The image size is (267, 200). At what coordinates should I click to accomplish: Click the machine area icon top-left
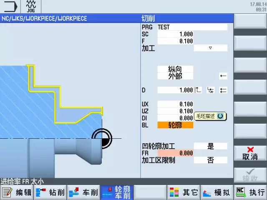10,7
